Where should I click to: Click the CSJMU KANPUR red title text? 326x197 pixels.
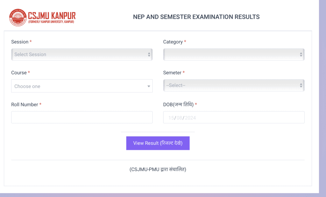[52, 16]
